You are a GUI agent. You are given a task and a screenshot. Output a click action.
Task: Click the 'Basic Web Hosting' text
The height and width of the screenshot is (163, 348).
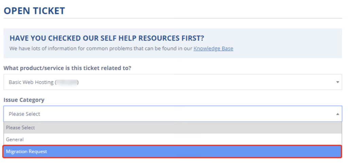click(31, 82)
